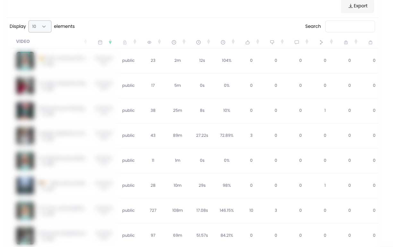Viewport: 393px width, 247px height.
Task: Click the thumbs-down dislikes column icon
Action: [272, 42]
